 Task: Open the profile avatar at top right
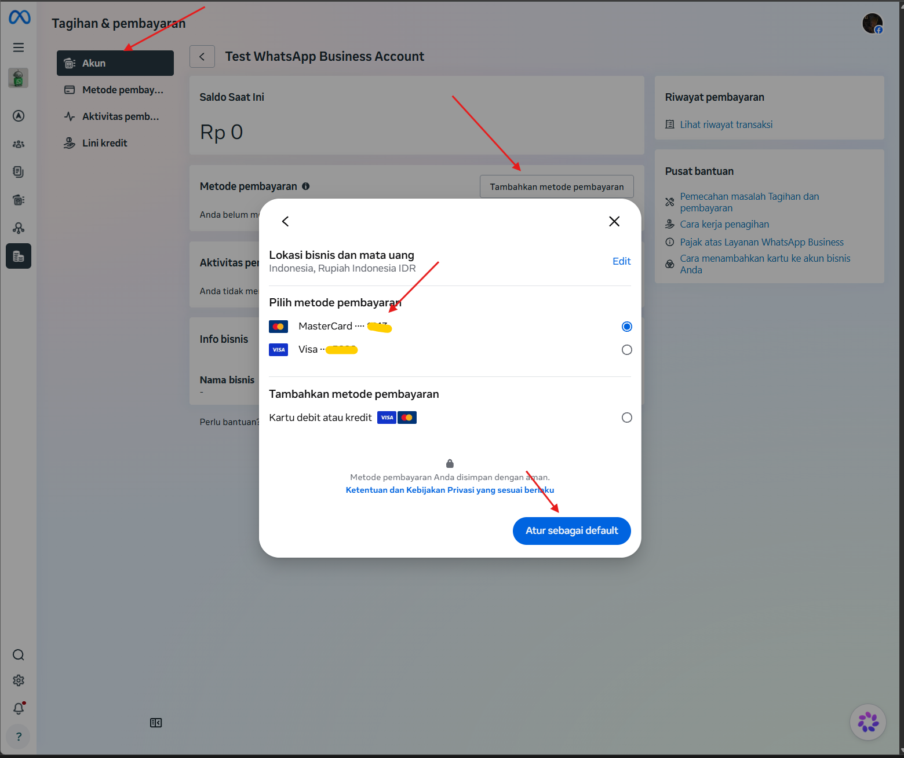click(872, 24)
